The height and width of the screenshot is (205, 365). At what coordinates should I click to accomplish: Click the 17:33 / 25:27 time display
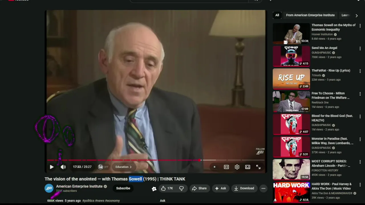click(x=82, y=167)
